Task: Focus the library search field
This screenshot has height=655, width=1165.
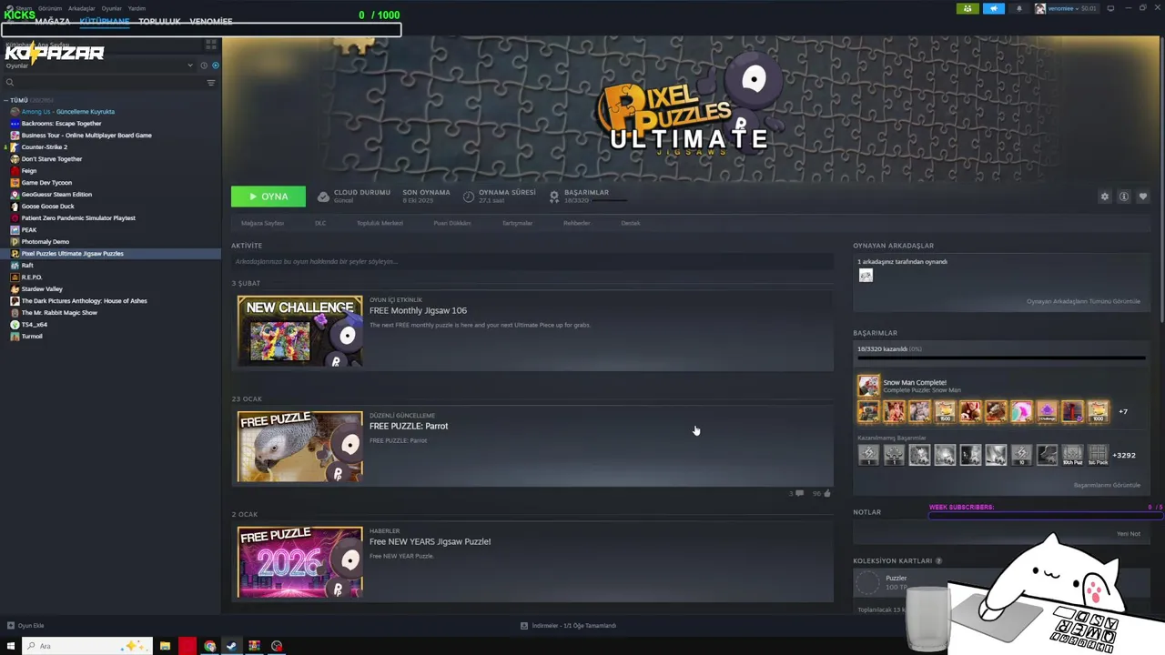Action: 103,83
